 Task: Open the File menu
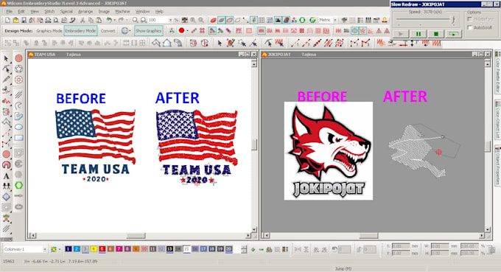(x=10, y=12)
